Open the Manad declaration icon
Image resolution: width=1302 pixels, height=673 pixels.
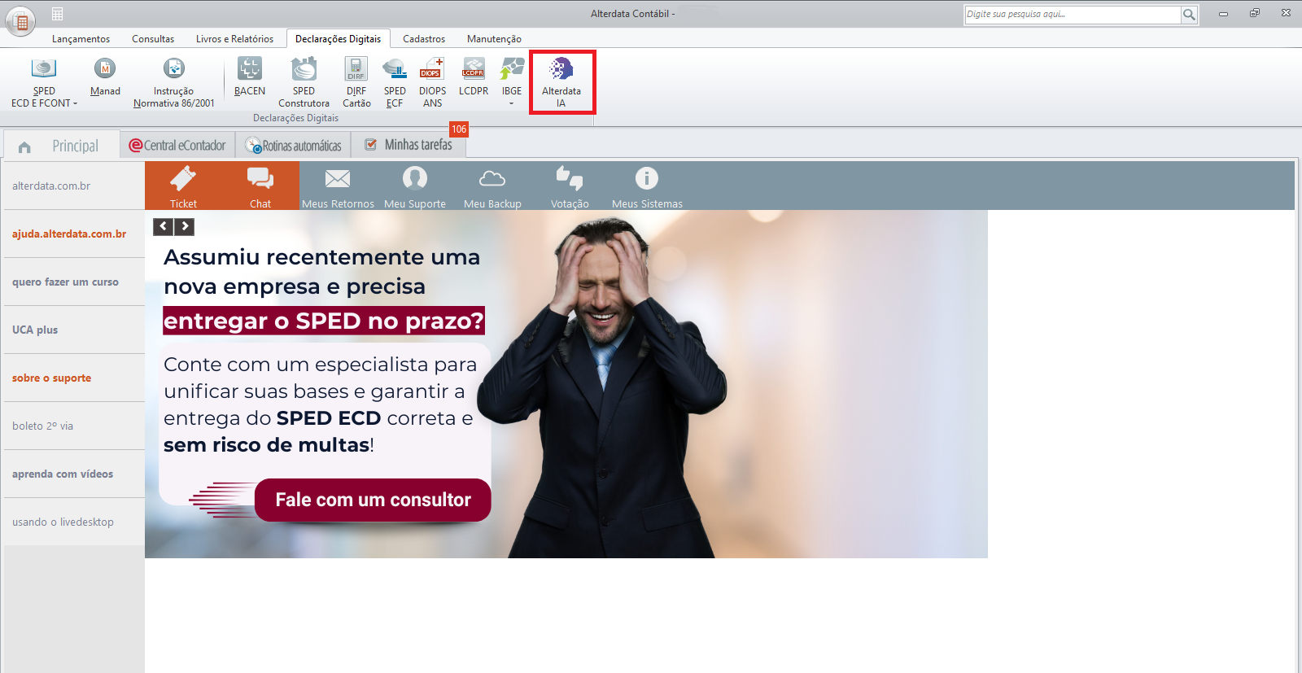point(105,76)
